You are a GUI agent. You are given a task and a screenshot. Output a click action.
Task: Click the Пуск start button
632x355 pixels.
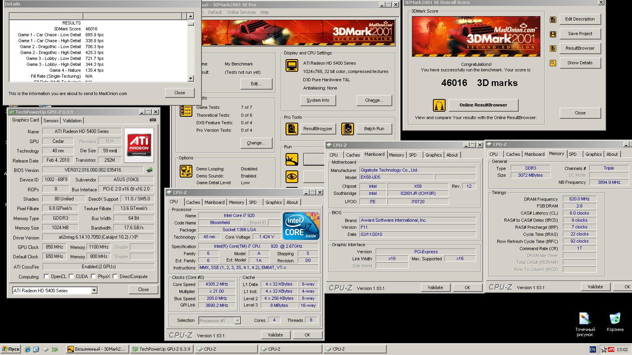coord(11,349)
